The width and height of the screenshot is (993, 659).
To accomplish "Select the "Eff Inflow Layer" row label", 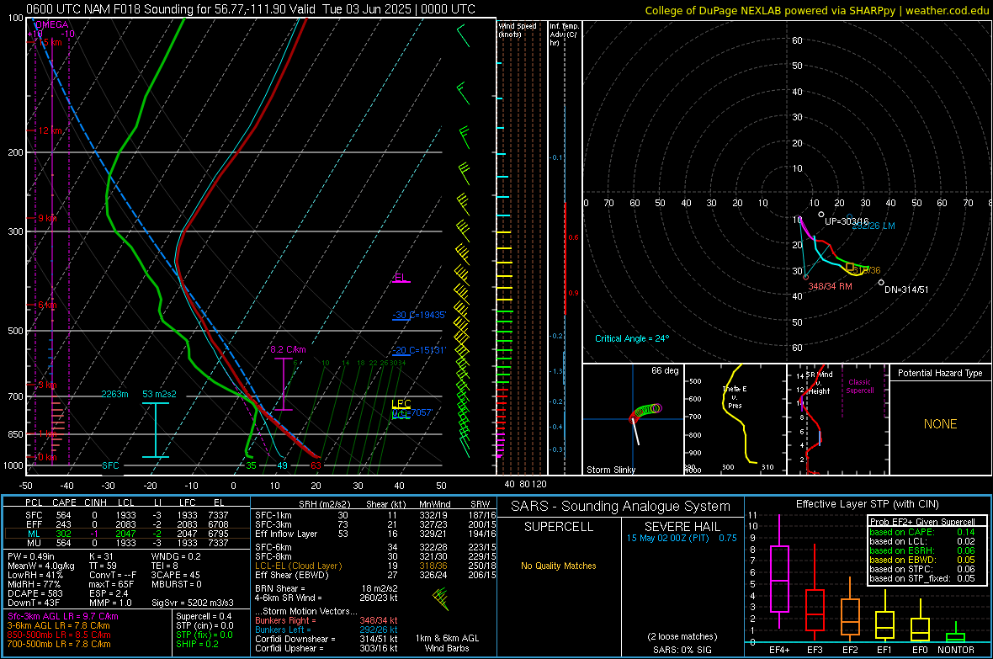I will pyautogui.click(x=286, y=534).
